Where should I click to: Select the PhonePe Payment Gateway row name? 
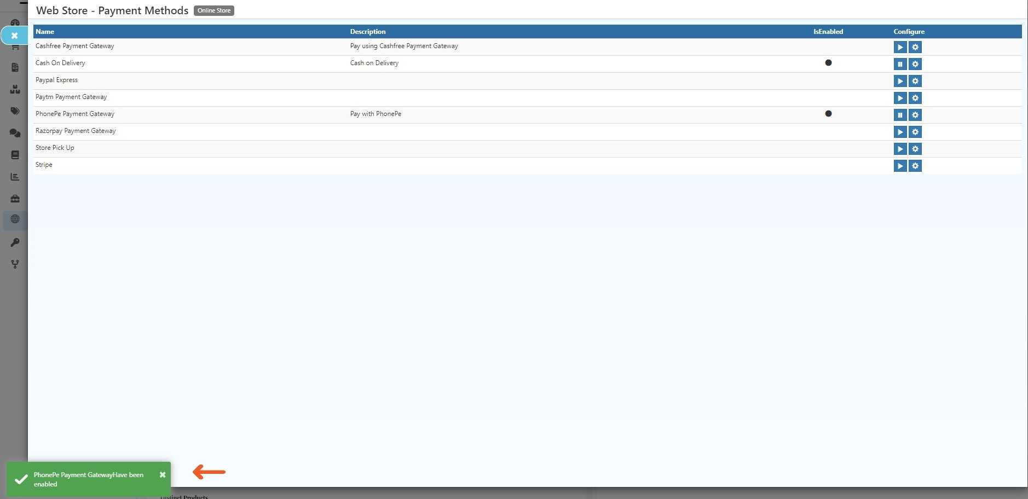(x=75, y=114)
